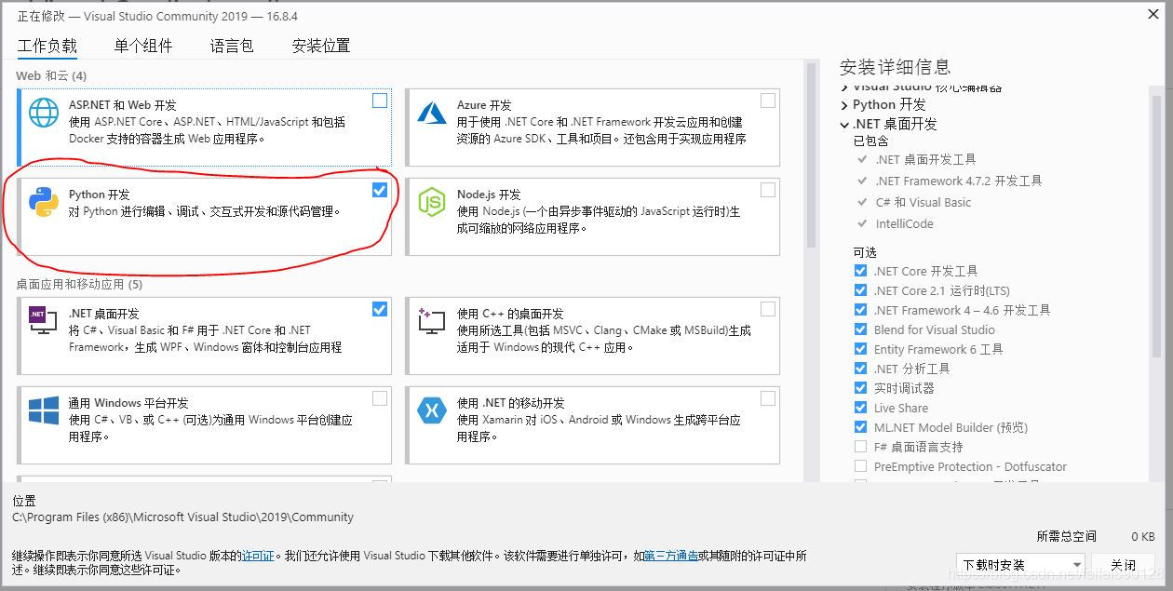The image size is (1173, 591).
Task: Click the Python development logo icon
Action: pyautogui.click(x=44, y=202)
